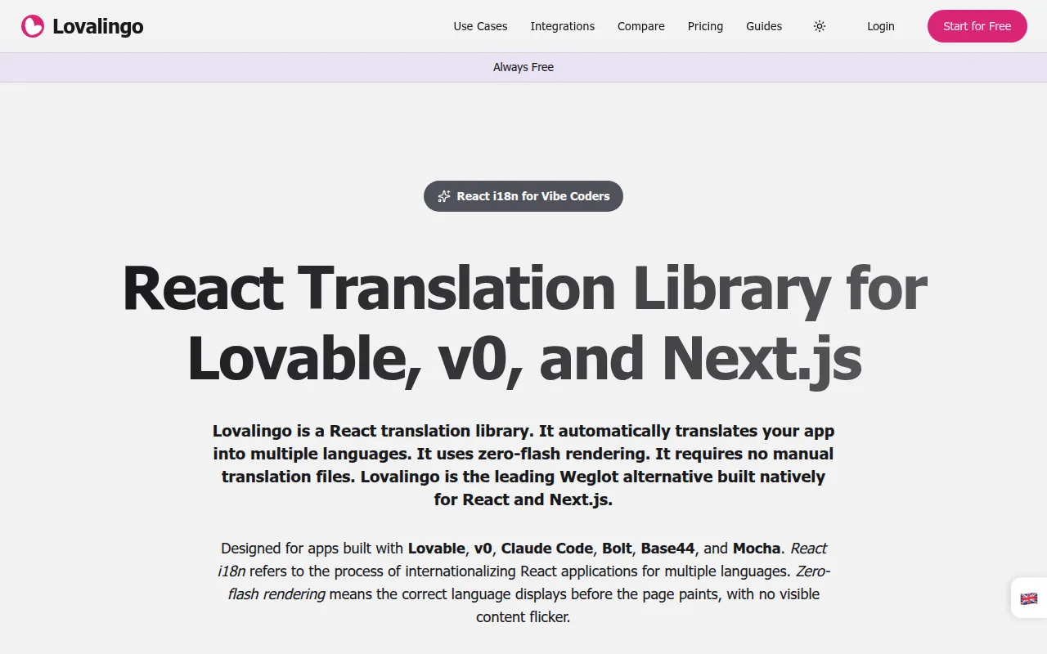The image size is (1047, 654).
Task: Click the bold text Claude Code
Action: [548, 548]
